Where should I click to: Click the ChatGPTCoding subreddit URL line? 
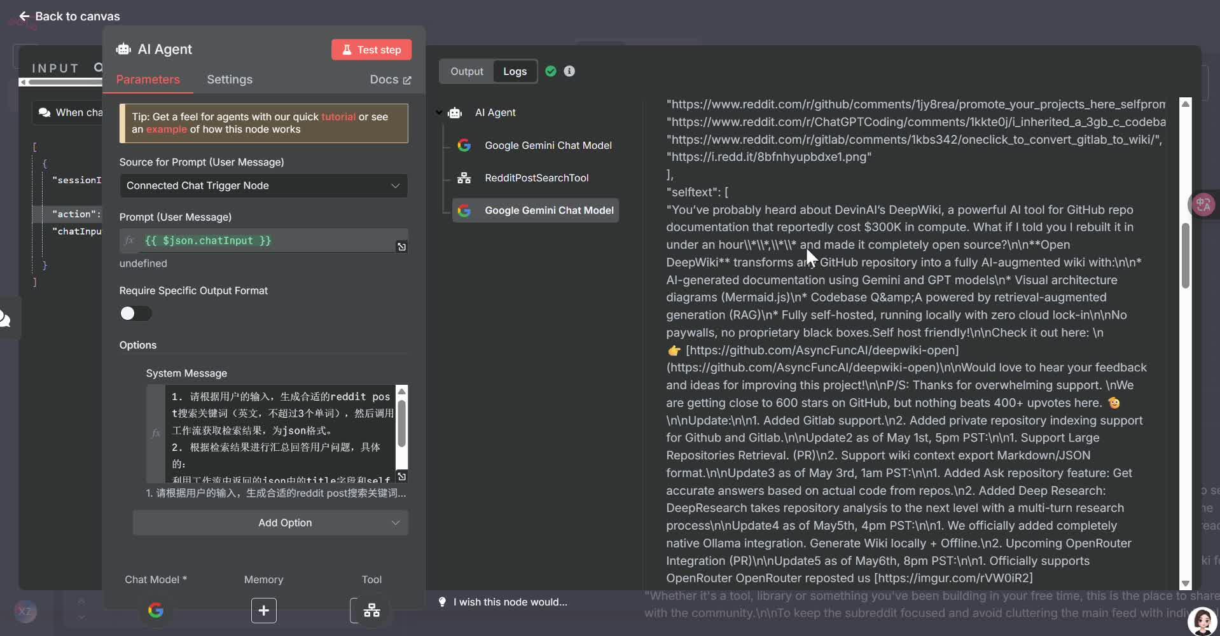pyautogui.click(x=916, y=122)
